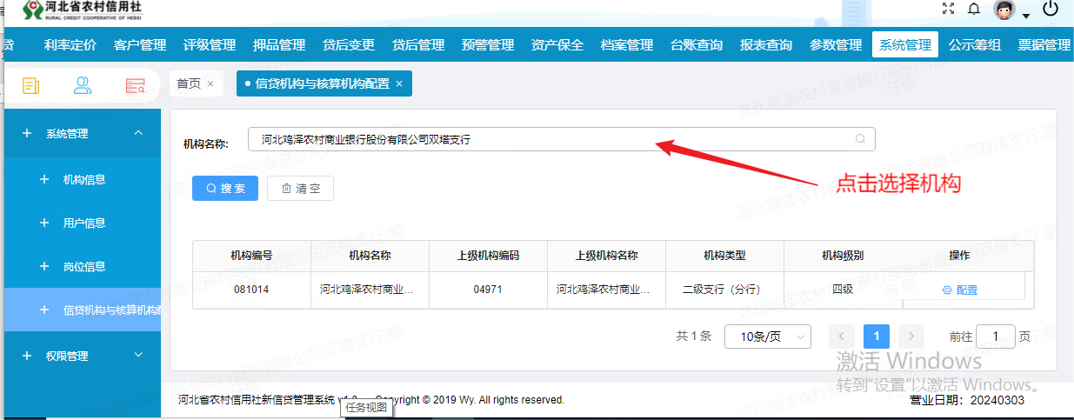The width and height of the screenshot is (1074, 420).
Task: Open the 档案管理 menu
Action: click(x=627, y=45)
